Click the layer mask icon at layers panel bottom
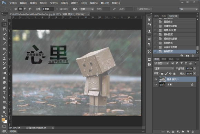The width and height of the screenshot is (200, 134). pos(173,132)
